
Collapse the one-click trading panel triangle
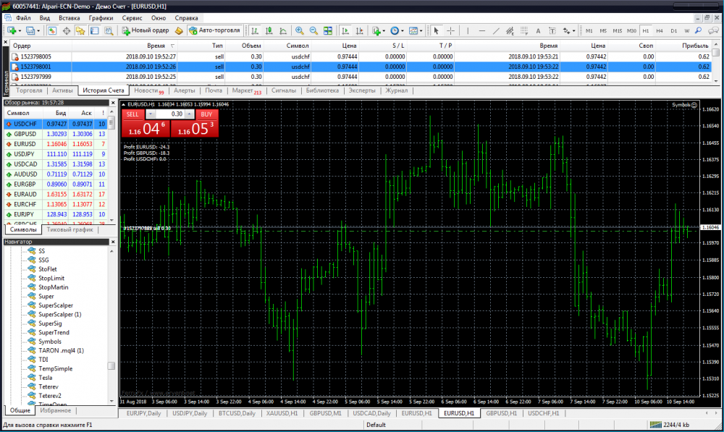(x=123, y=104)
